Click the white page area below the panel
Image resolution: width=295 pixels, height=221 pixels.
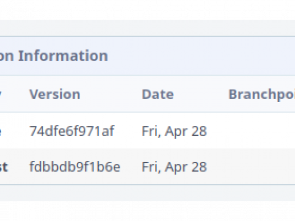click(147, 211)
